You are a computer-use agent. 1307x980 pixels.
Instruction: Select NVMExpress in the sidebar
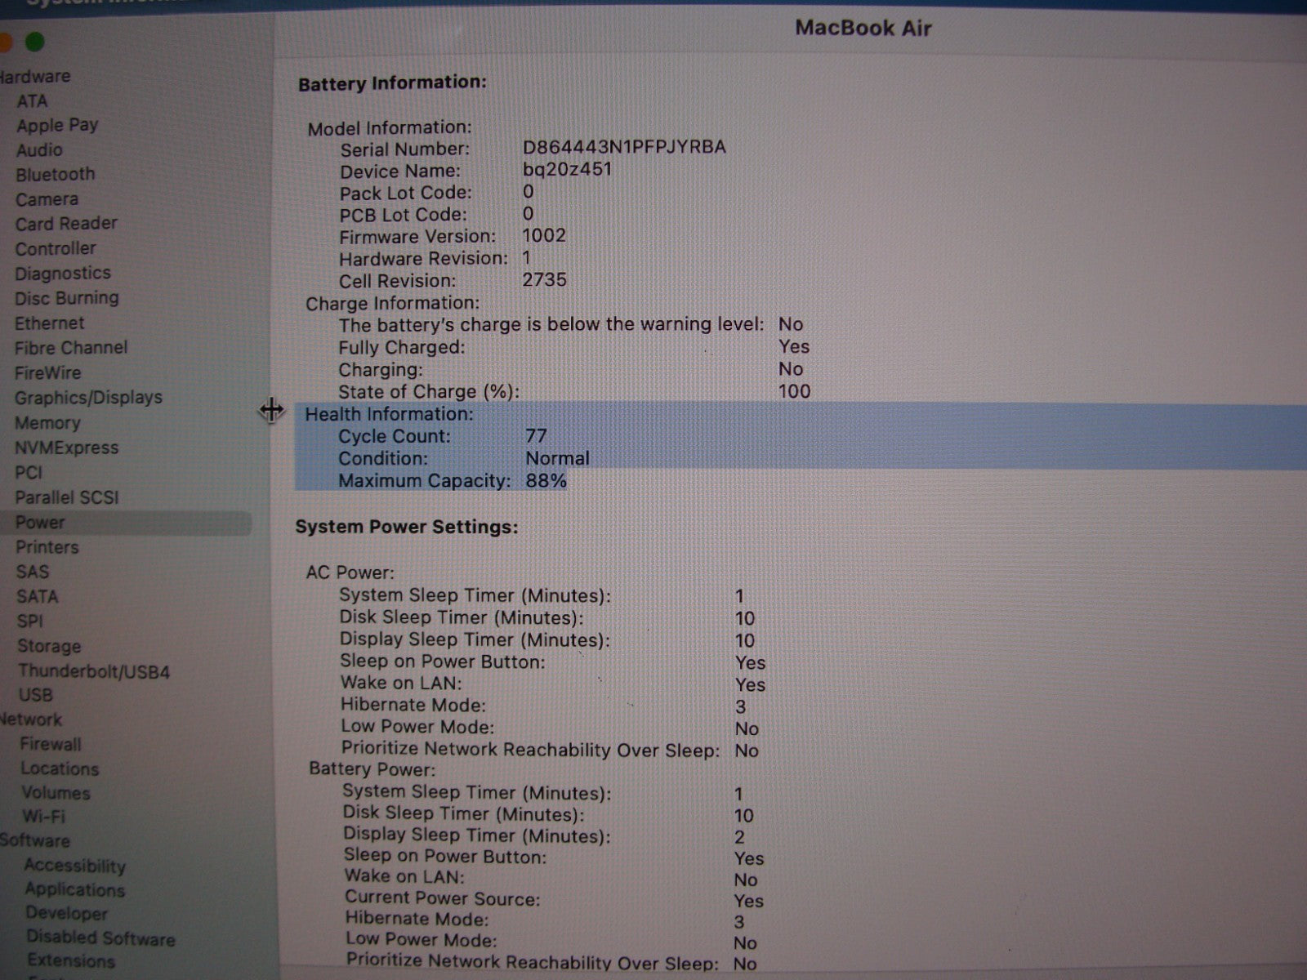coord(66,448)
